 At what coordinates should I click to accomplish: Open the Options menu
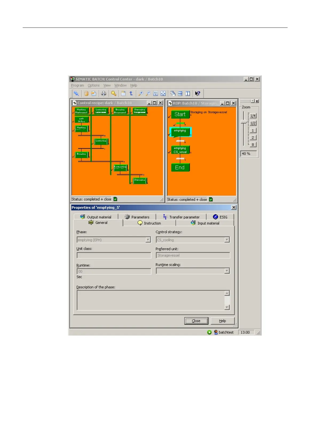click(x=94, y=85)
